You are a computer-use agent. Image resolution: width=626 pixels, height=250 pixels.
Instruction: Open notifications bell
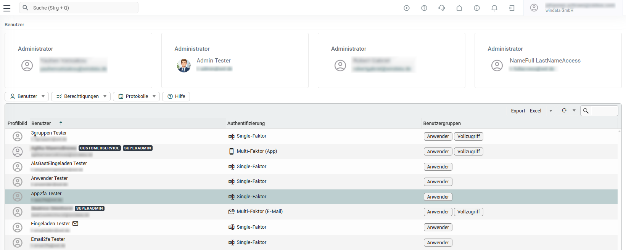pos(494,8)
